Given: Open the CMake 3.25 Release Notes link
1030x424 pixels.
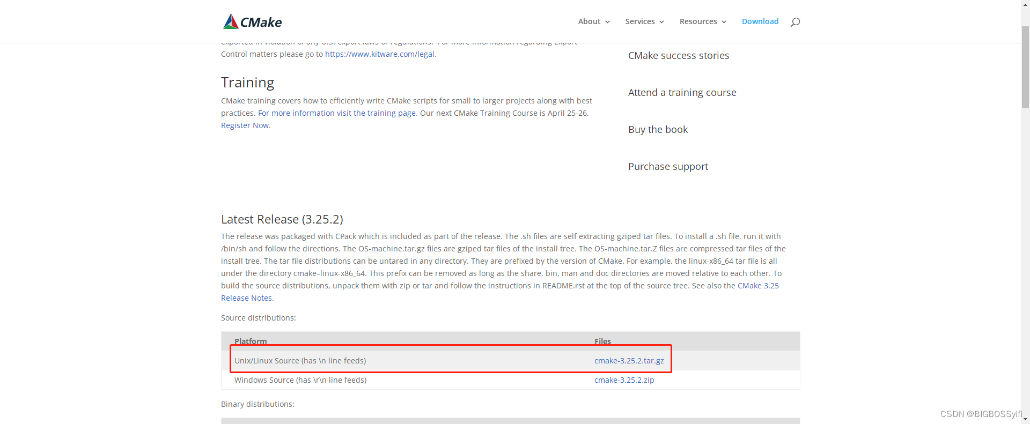Looking at the screenshot, I should 758,286.
